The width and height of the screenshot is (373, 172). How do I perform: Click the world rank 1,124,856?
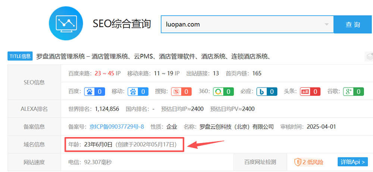[107, 109]
